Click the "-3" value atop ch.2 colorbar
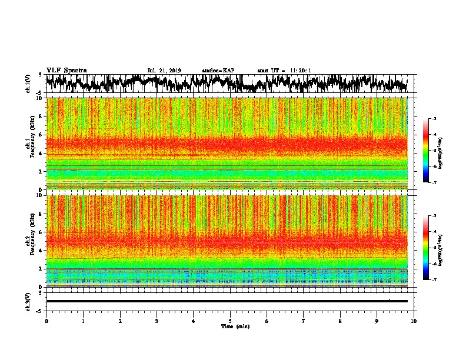Viewport: 466px width, 360px height. [434, 216]
